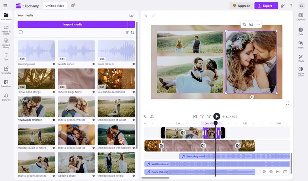Select the Newlyweds embrace thumbnail
Image resolution: width=308 pixels, height=181 pixels.
[x=36, y=107]
